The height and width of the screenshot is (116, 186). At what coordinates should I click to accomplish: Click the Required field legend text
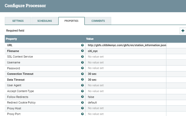point(15,31)
